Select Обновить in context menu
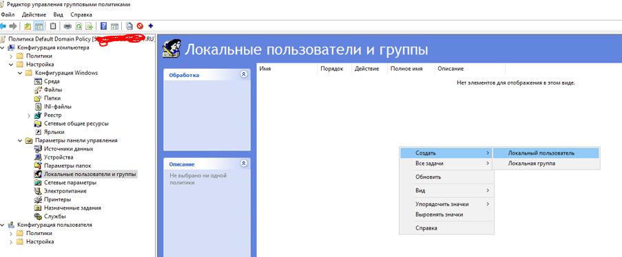This screenshot has height=257, width=622. 446,177
